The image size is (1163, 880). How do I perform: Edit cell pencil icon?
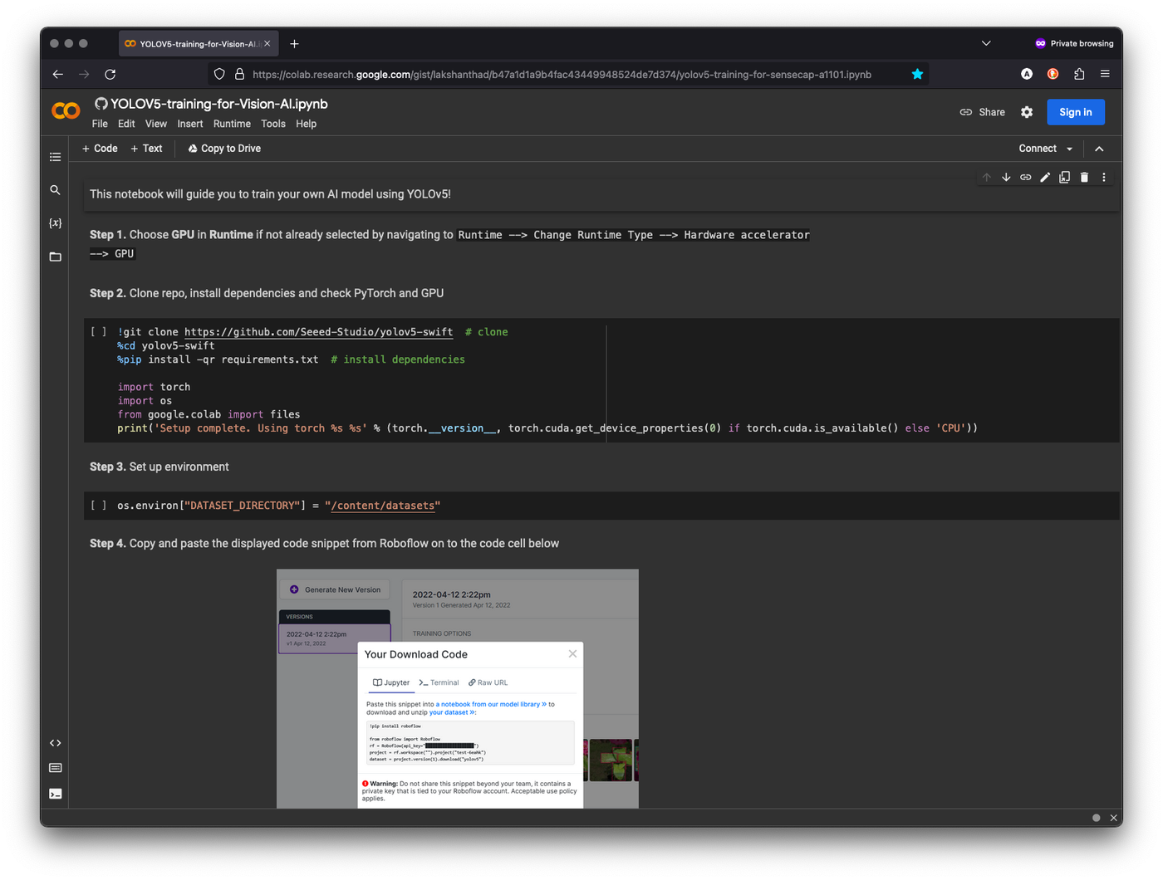pyautogui.click(x=1045, y=177)
